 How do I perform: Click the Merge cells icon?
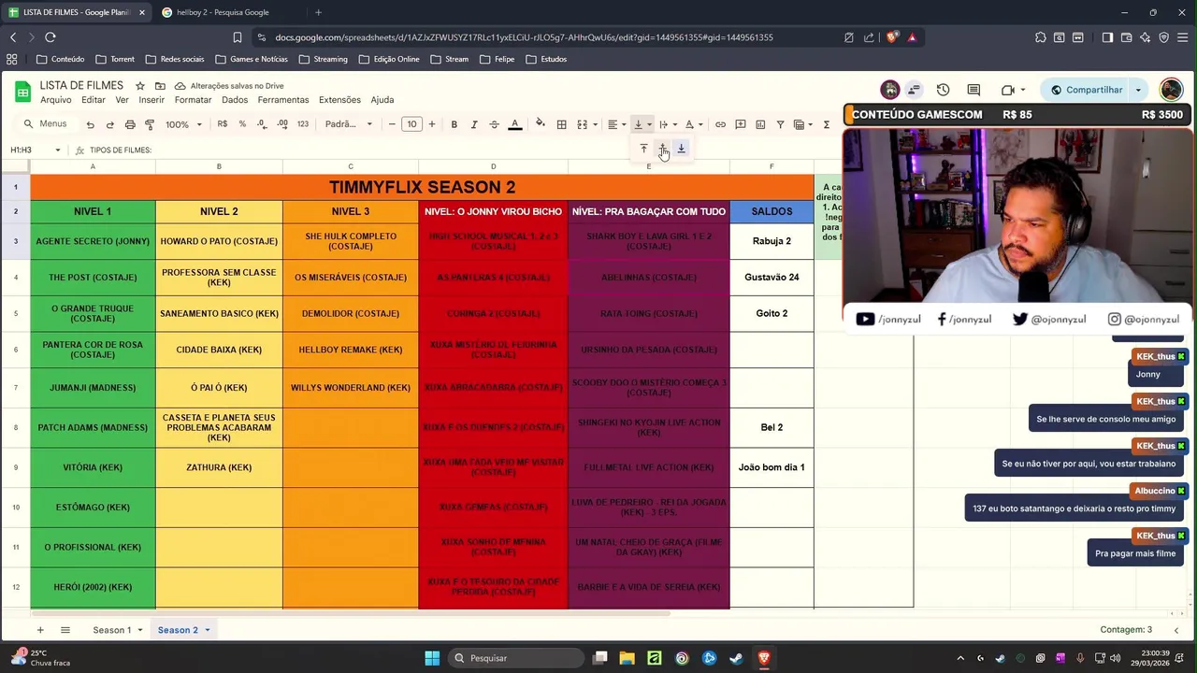[582, 124]
